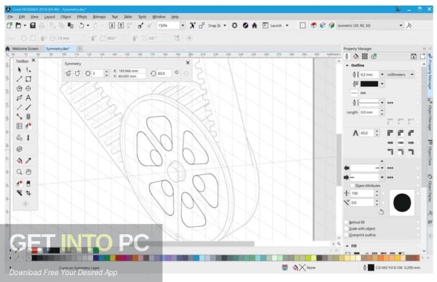Open the File menu

pos(10,17)
